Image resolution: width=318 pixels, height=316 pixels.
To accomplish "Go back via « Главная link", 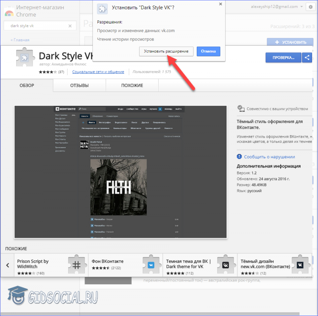I will click(20, 40).
